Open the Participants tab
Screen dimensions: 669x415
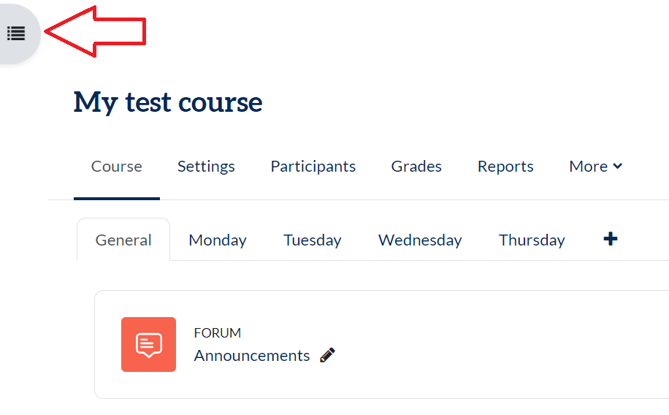coord(313,167)
